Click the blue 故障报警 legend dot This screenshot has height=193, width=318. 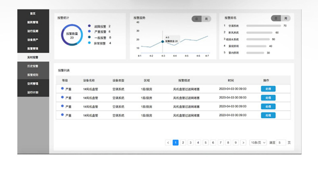pos(89,26)
